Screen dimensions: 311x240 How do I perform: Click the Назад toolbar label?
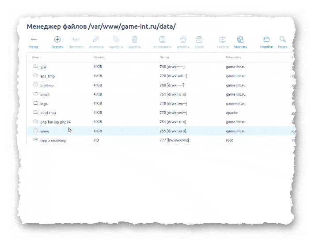(x=34, y=47)
